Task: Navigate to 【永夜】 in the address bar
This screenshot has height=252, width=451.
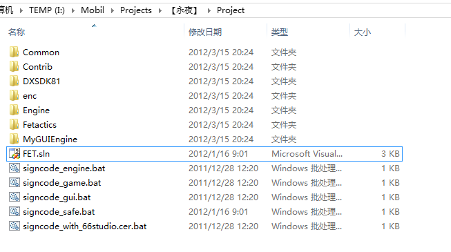Action: pyautogui.click(x=184, y=10)
